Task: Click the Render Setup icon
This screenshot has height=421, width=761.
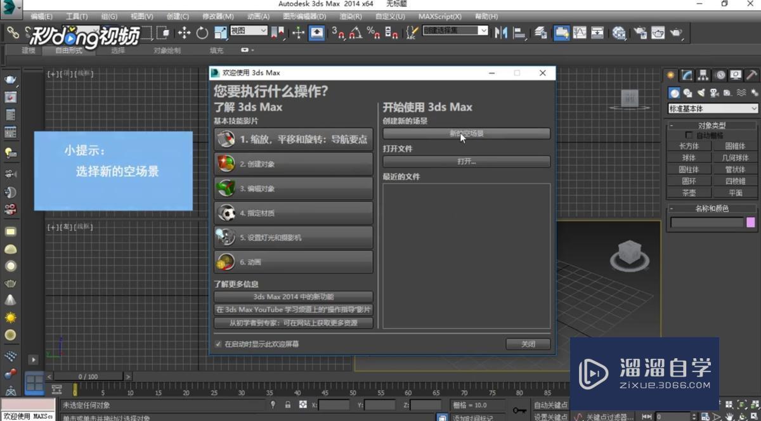Action: pyautogui.click(x=639, y=32)
